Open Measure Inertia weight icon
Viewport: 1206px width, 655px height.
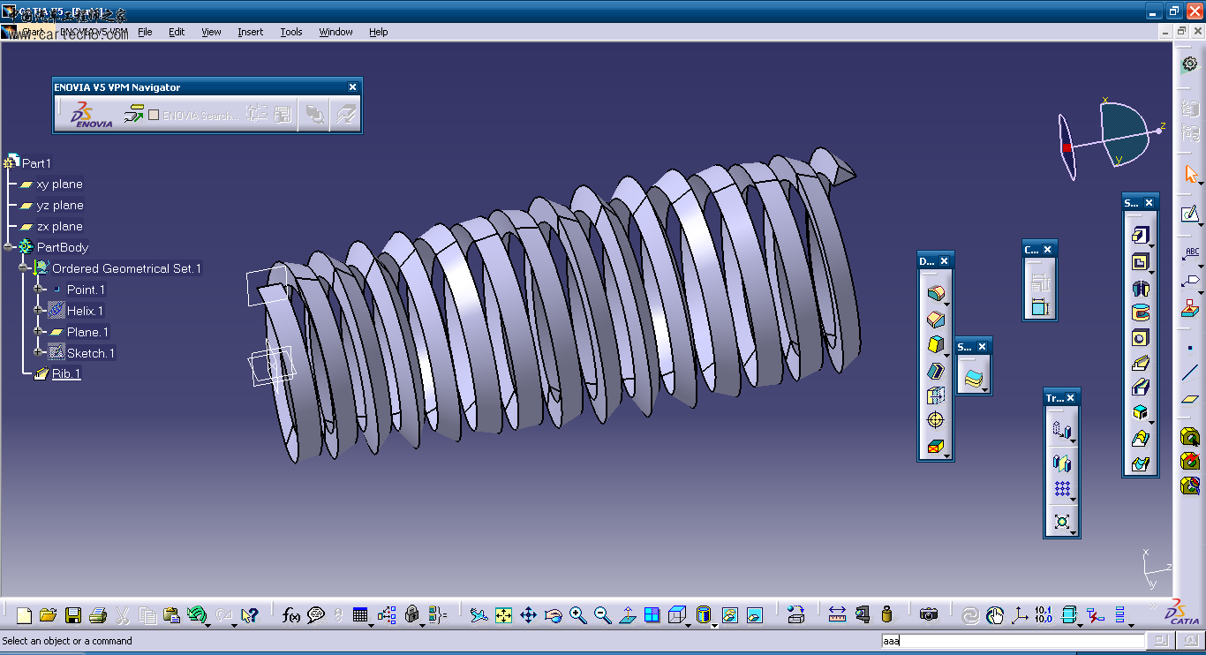[886, 615]
